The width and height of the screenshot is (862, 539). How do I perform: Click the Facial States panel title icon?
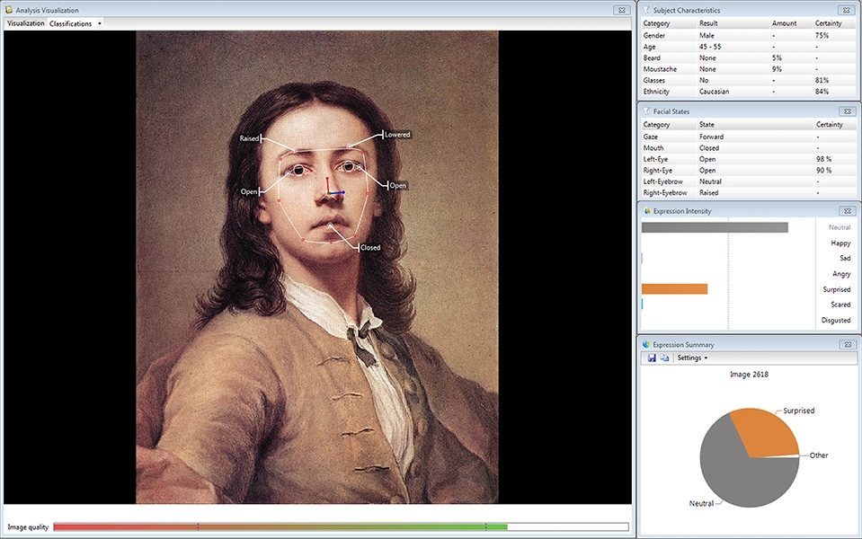coord(646,111)
